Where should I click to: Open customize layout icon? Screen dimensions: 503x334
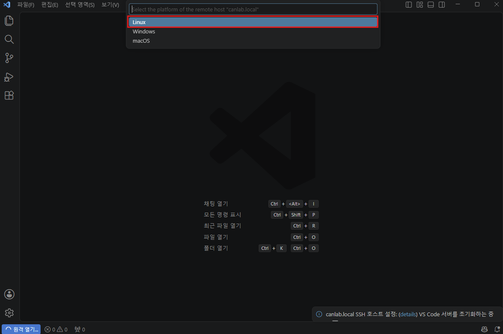[420, 5]
